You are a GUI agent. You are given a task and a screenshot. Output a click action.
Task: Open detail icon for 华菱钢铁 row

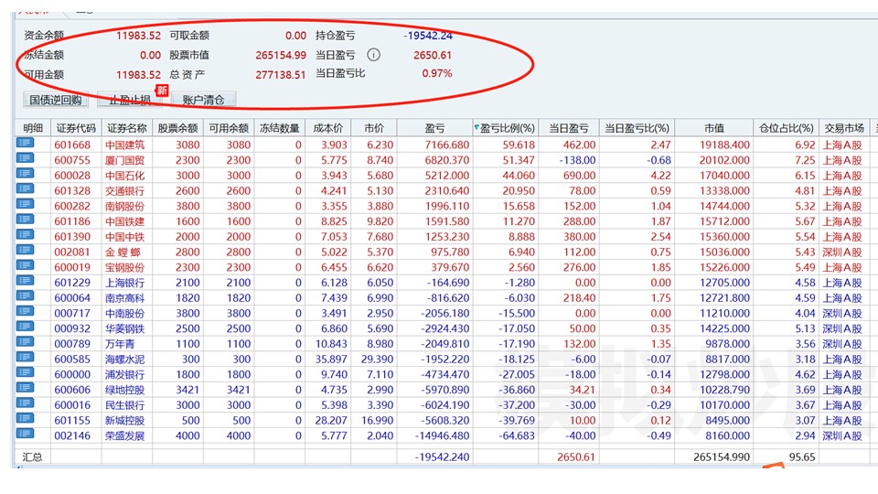pos(26,328)
